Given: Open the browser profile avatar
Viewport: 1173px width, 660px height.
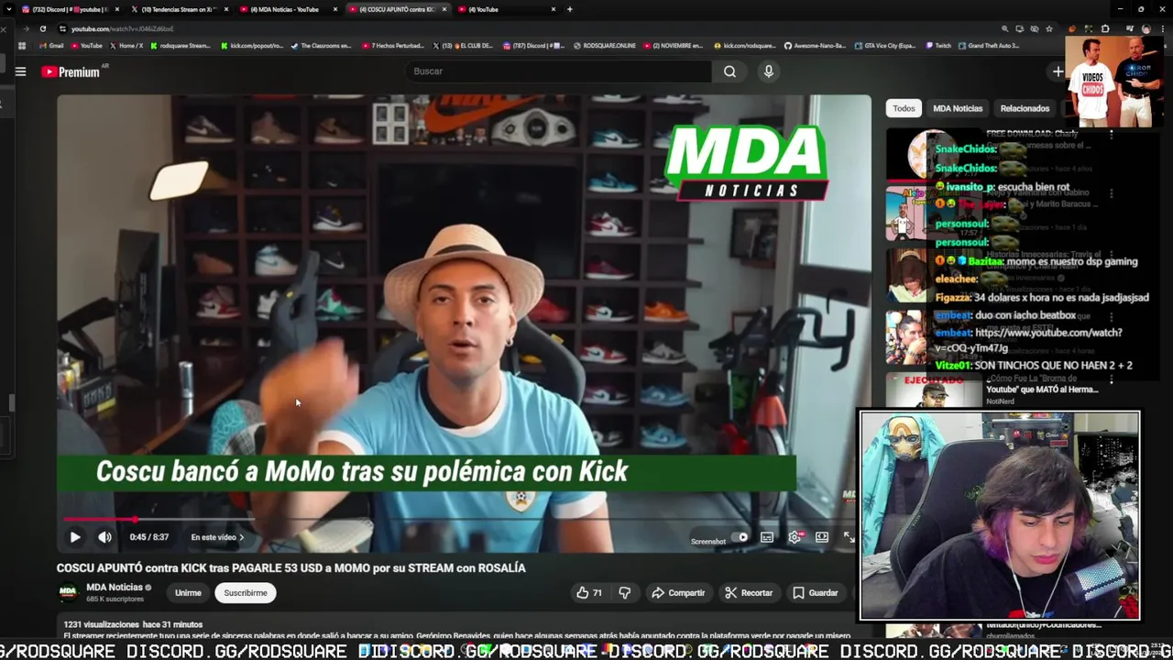Looking at the screenshot, I should [1146, 28].
